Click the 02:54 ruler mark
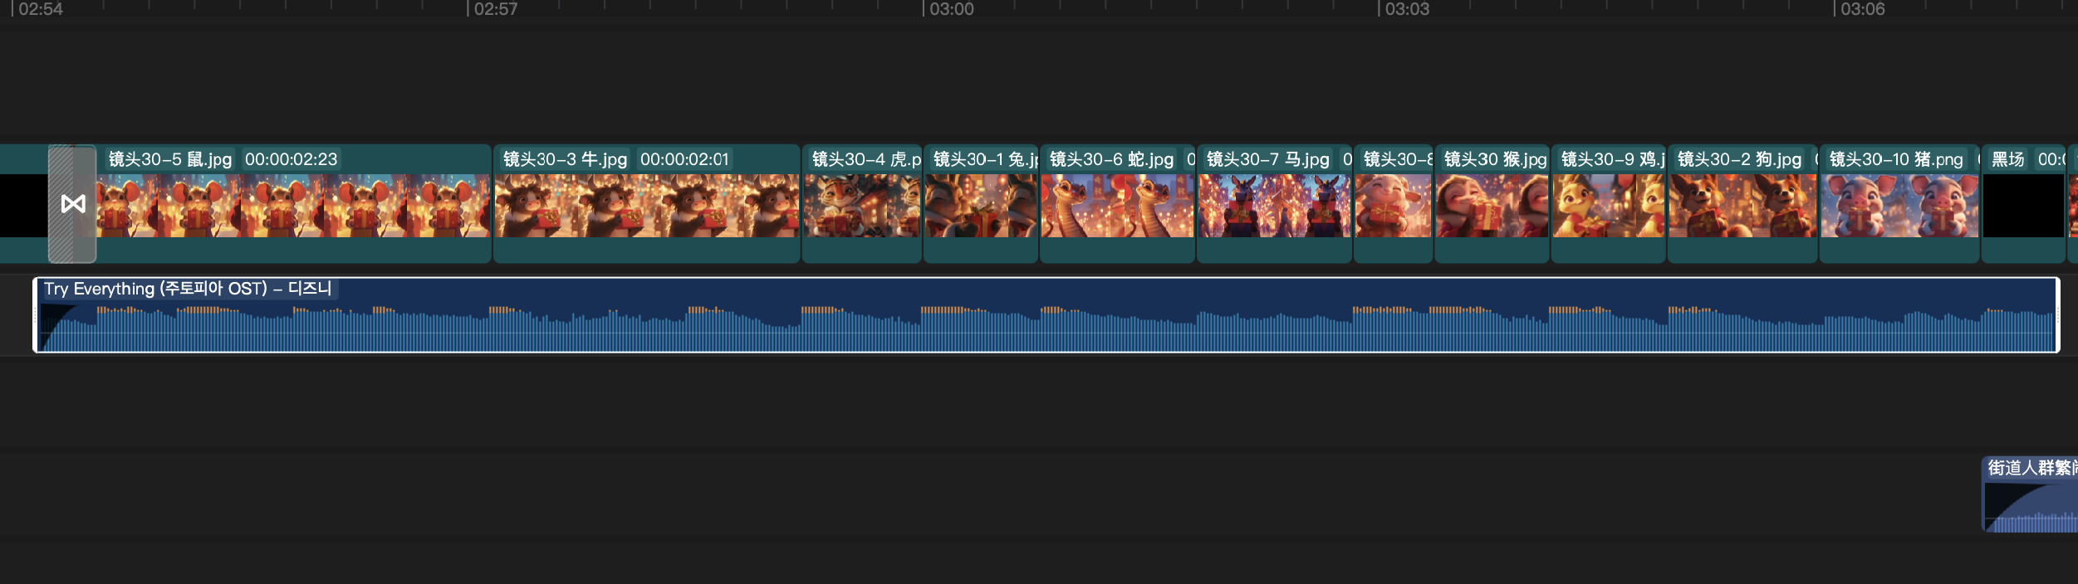The image size is (2078, 584). pos(41,9)
